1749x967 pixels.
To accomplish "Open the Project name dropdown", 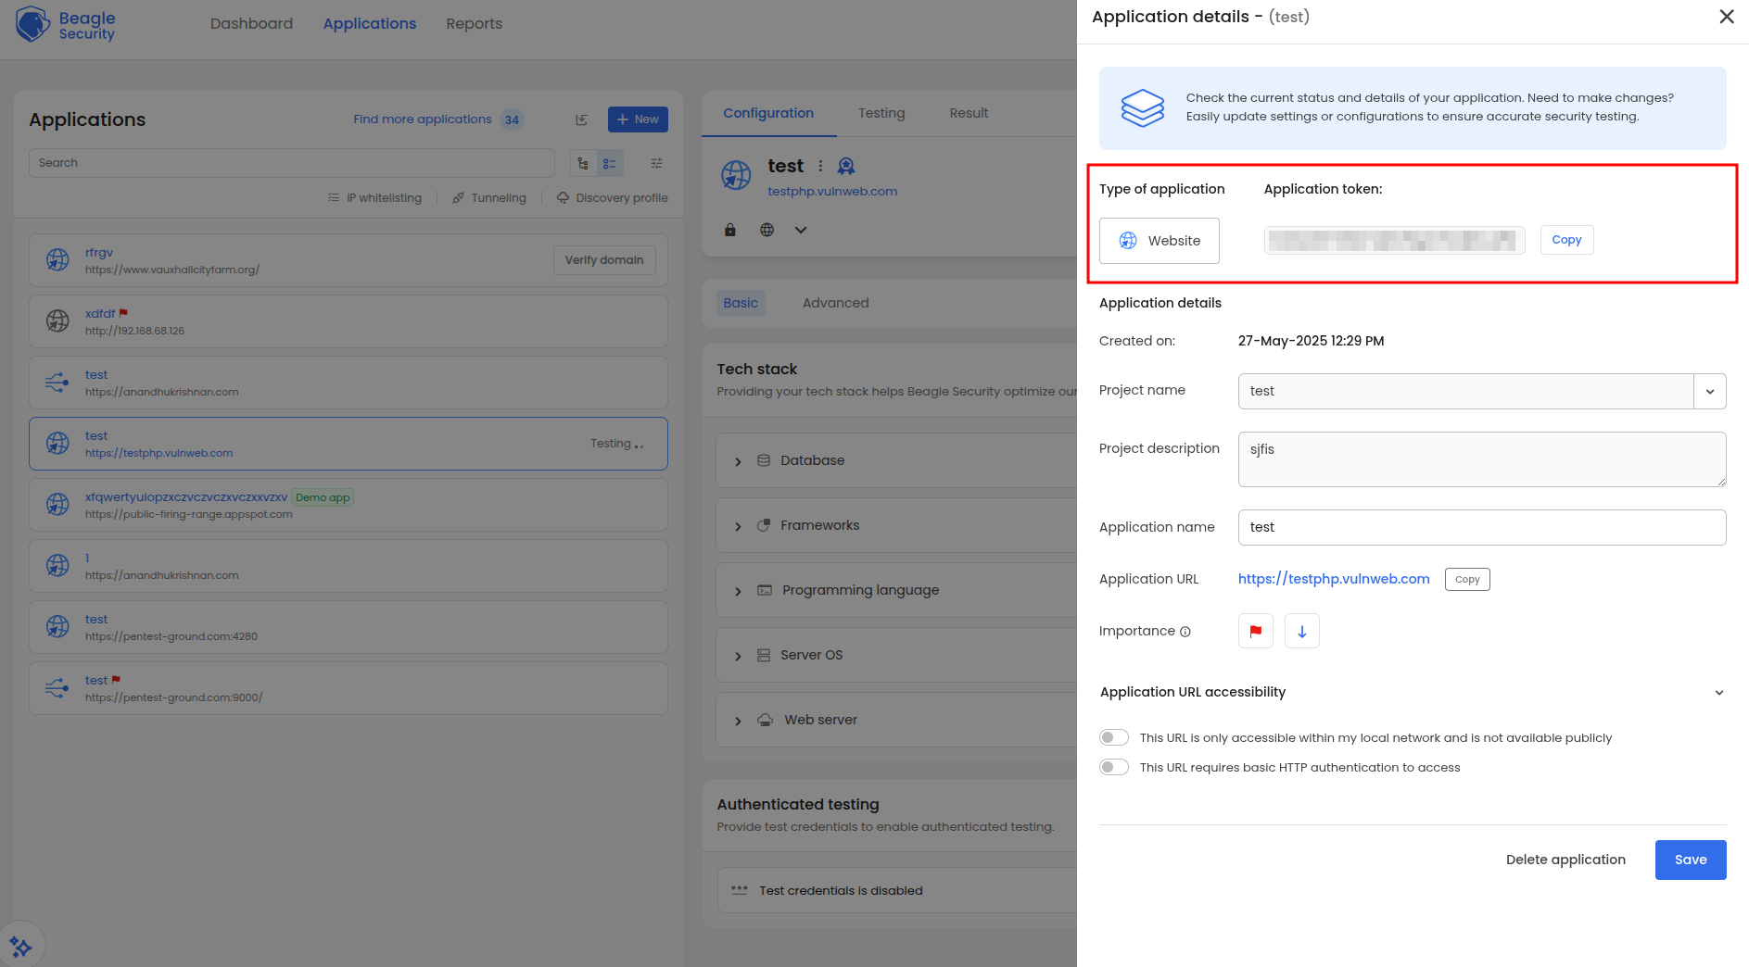I will (x=1709, y=391).
